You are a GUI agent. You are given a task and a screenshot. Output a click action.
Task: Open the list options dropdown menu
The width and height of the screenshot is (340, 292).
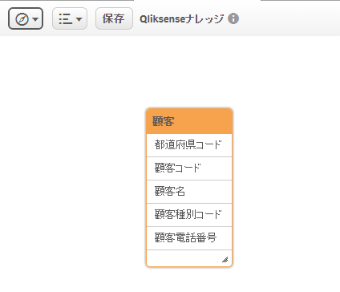click(x=70, y=18)
